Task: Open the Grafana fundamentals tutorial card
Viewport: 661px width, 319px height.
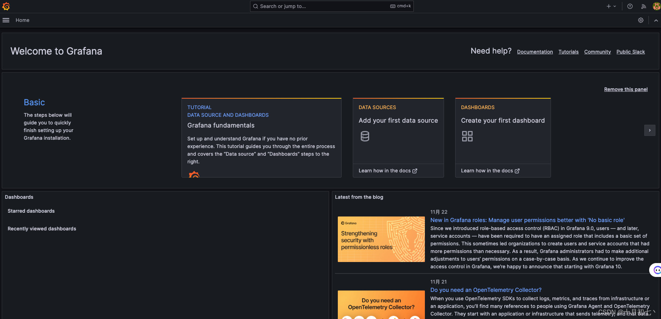Action: tap(262, 138)
